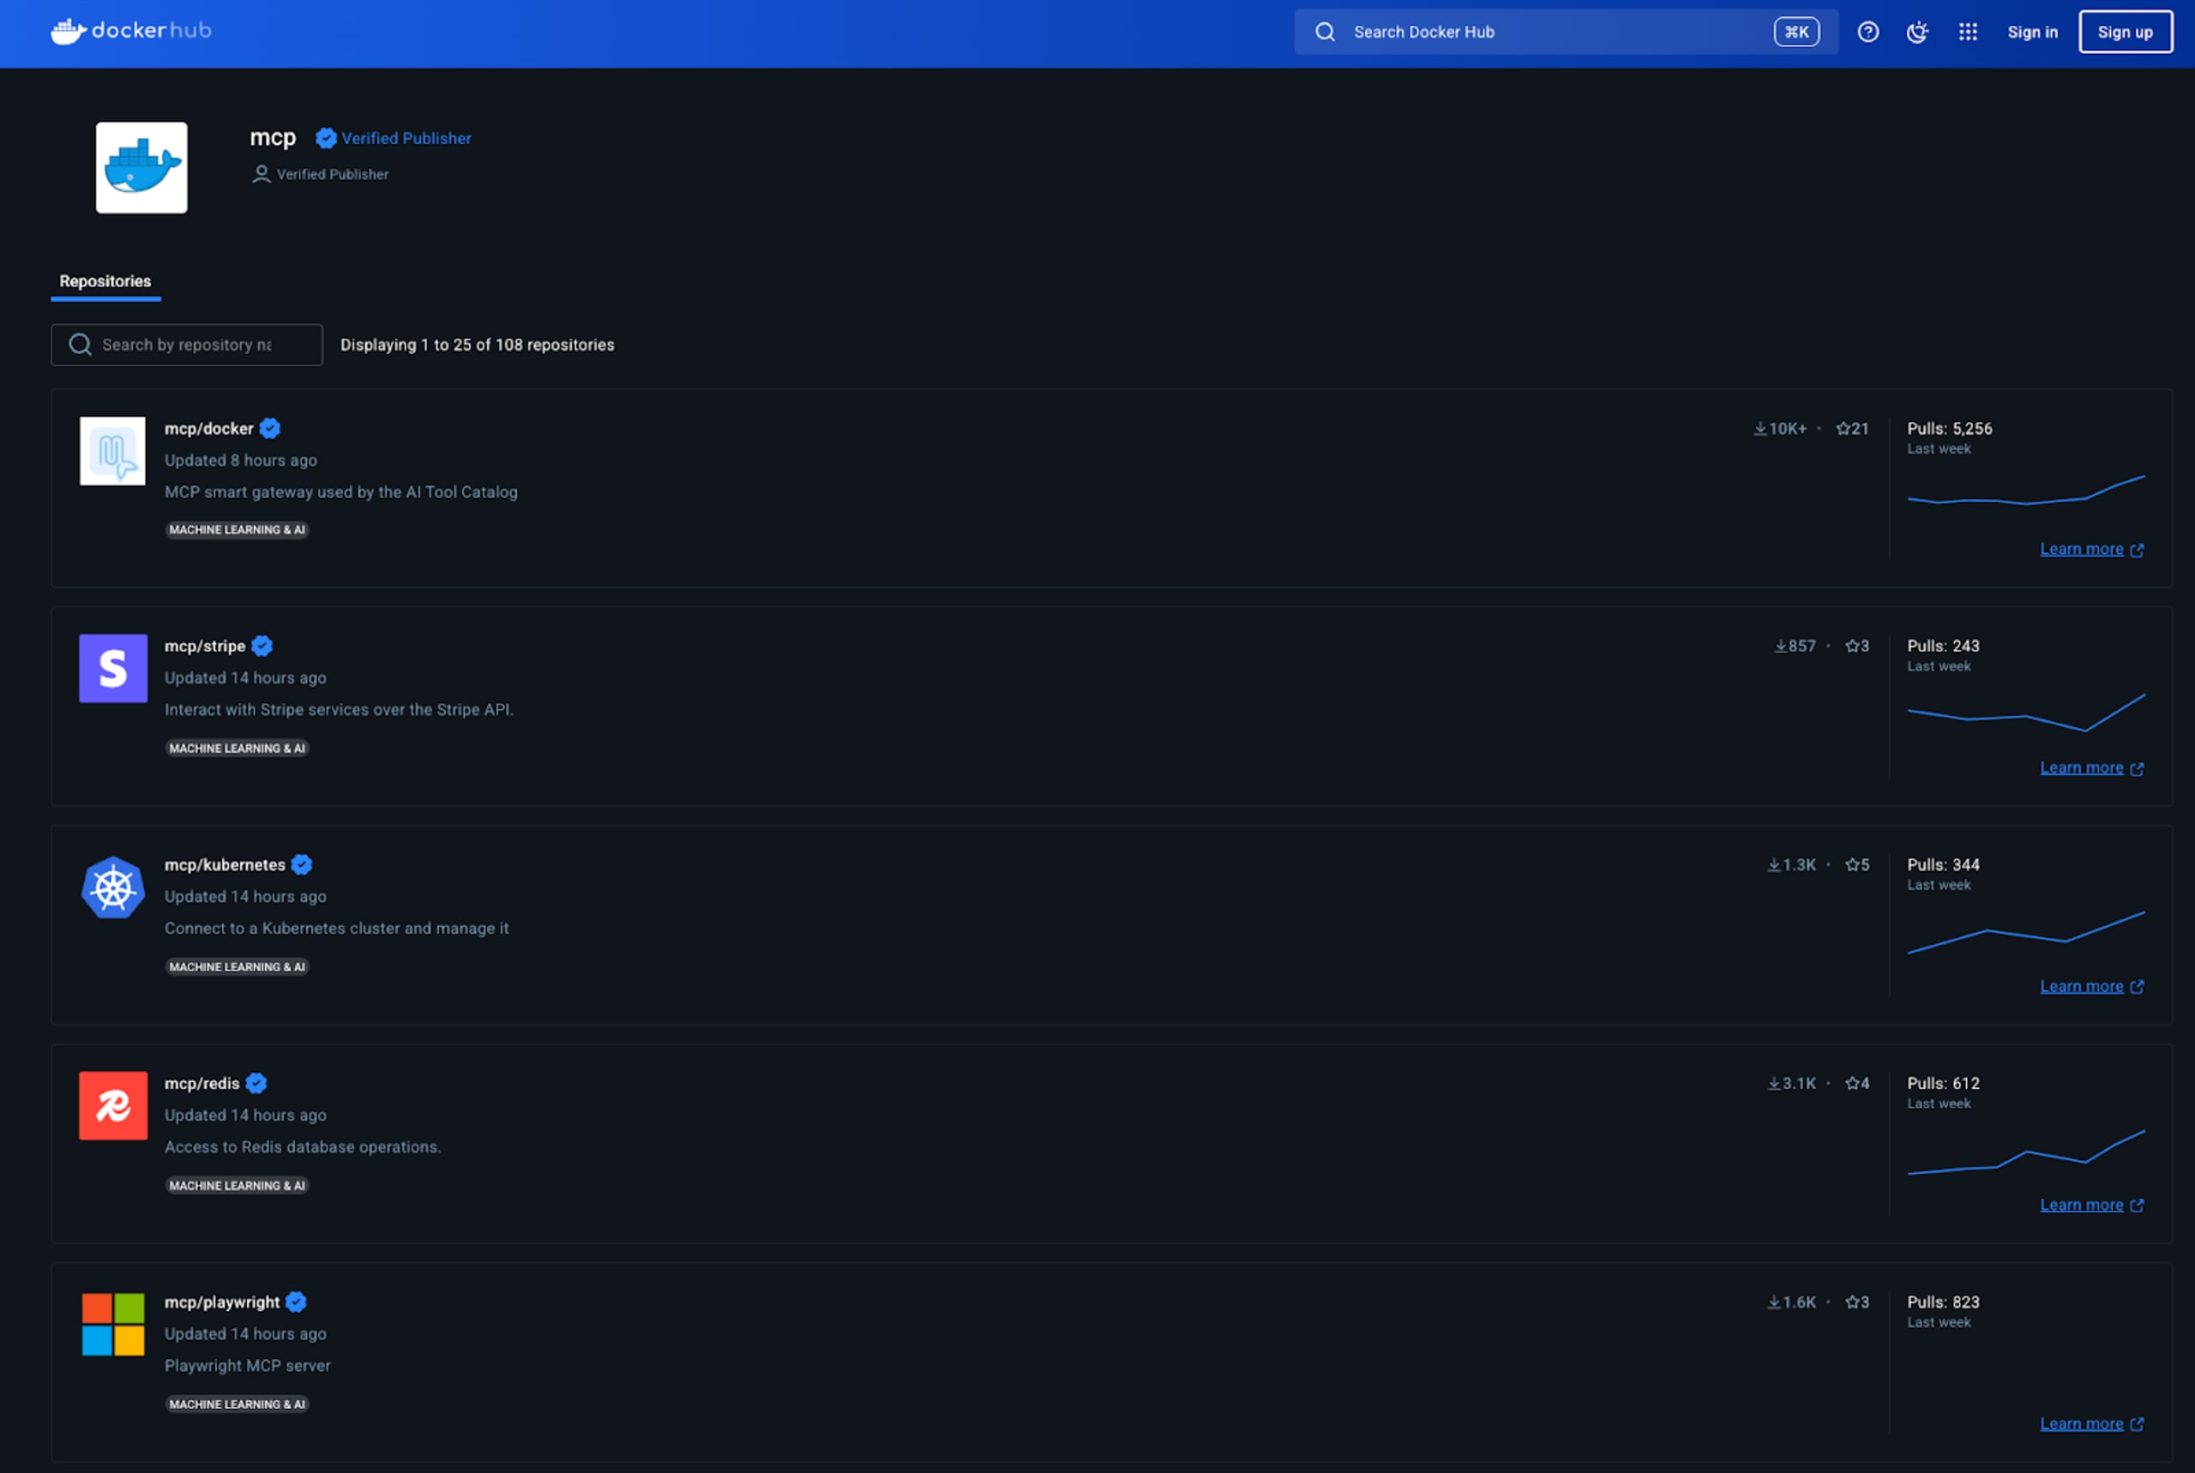This screenshot has height=1473, width=2195.
Task: Open the mcp/redis repository title
Action: click(x=202, y=1083)
